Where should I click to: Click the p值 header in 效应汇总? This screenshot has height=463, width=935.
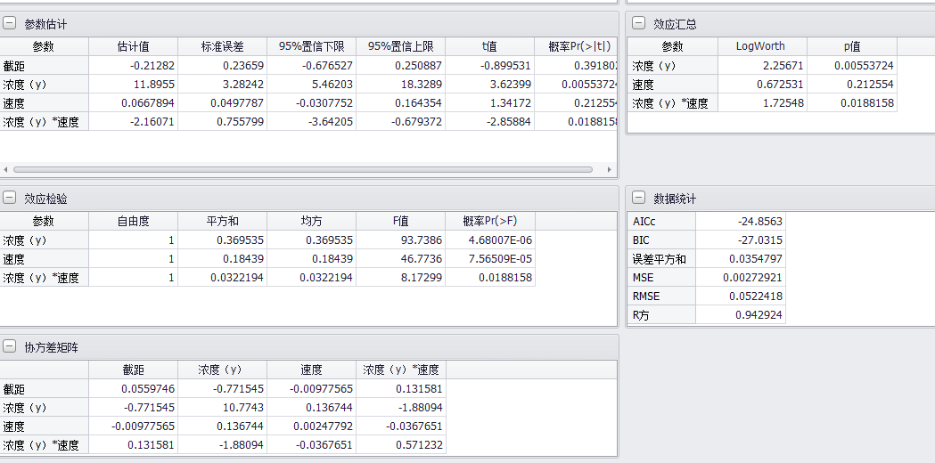click(851, 46)
